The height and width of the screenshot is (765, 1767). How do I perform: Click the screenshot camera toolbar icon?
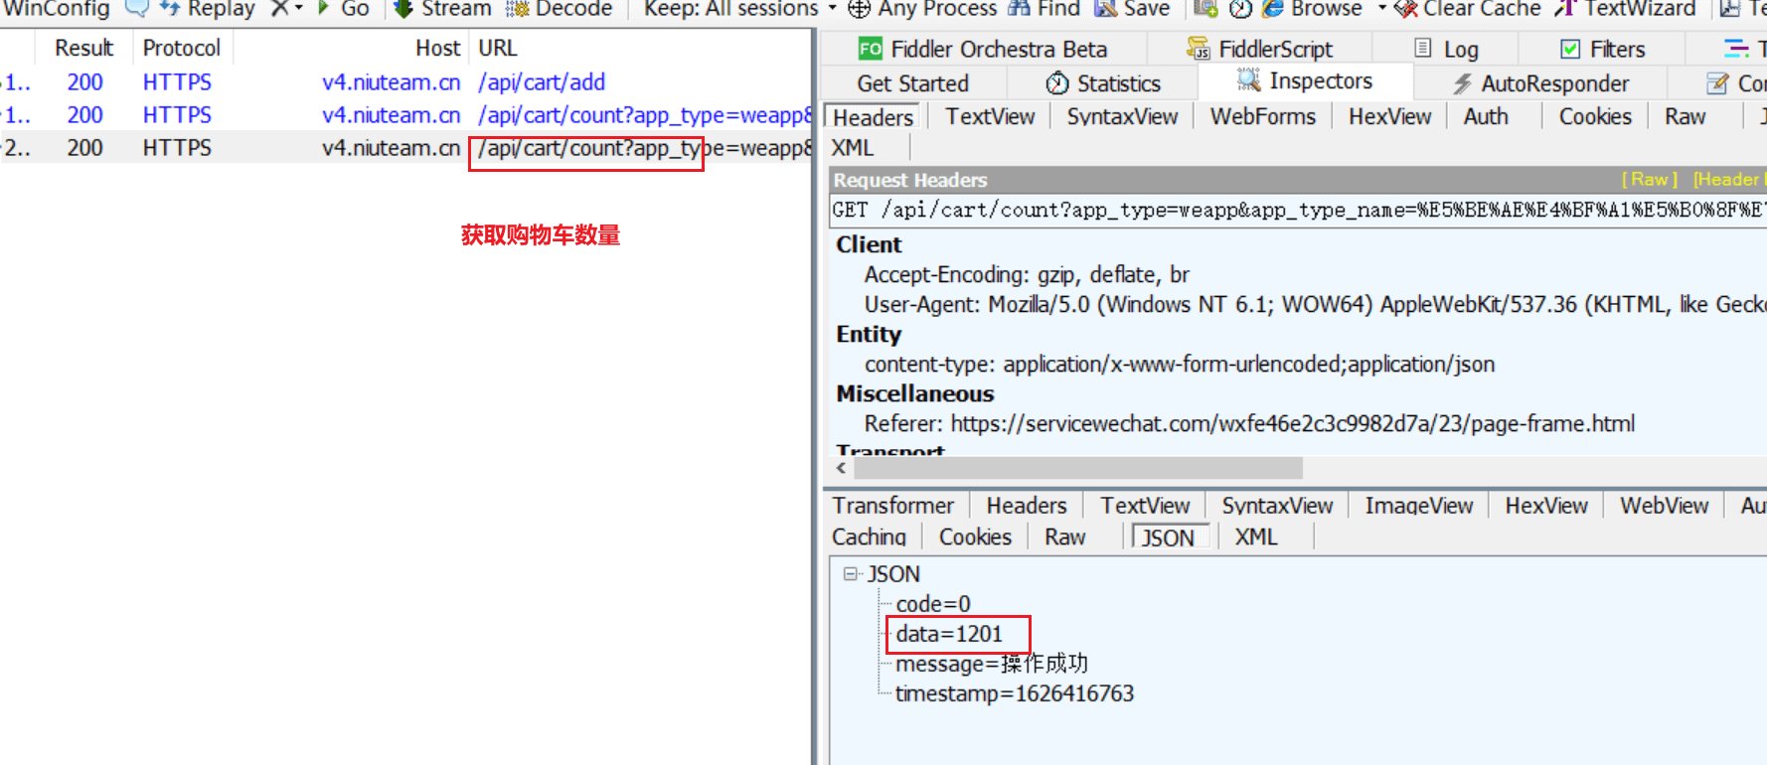tap(1205, 9)
